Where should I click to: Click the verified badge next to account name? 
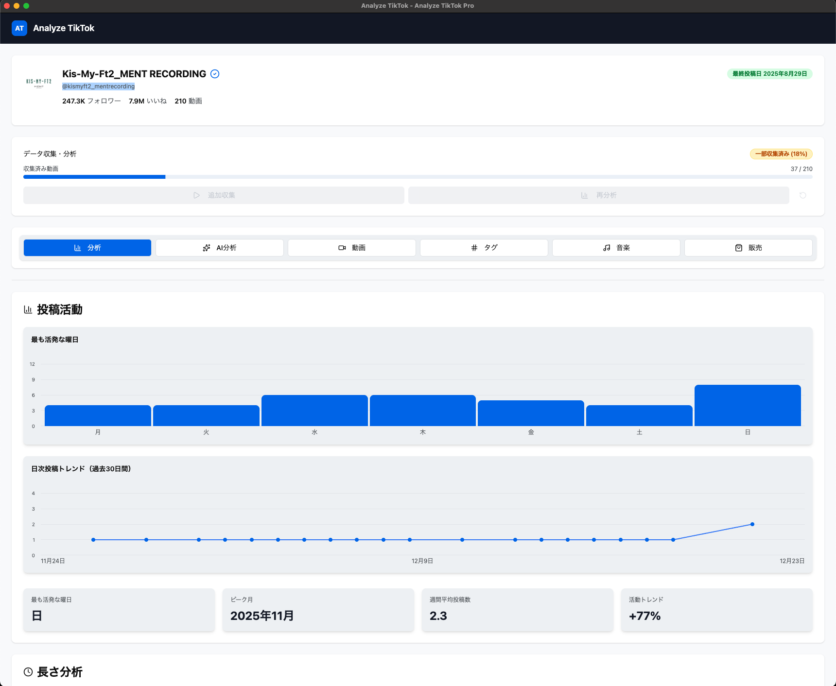click(215, 73)
